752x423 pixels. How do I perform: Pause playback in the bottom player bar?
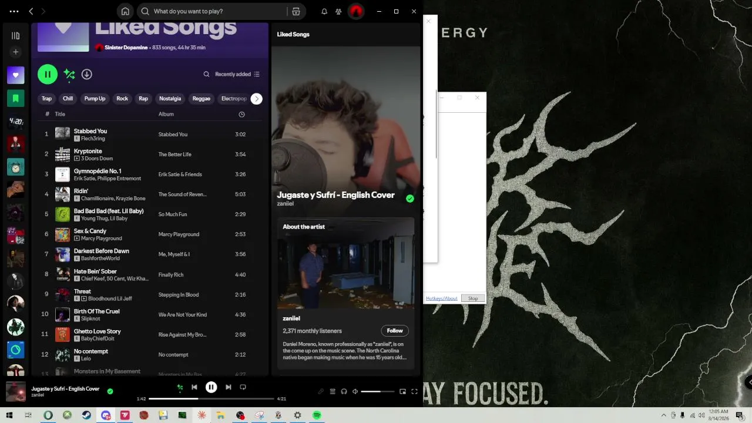coord(211,387)
